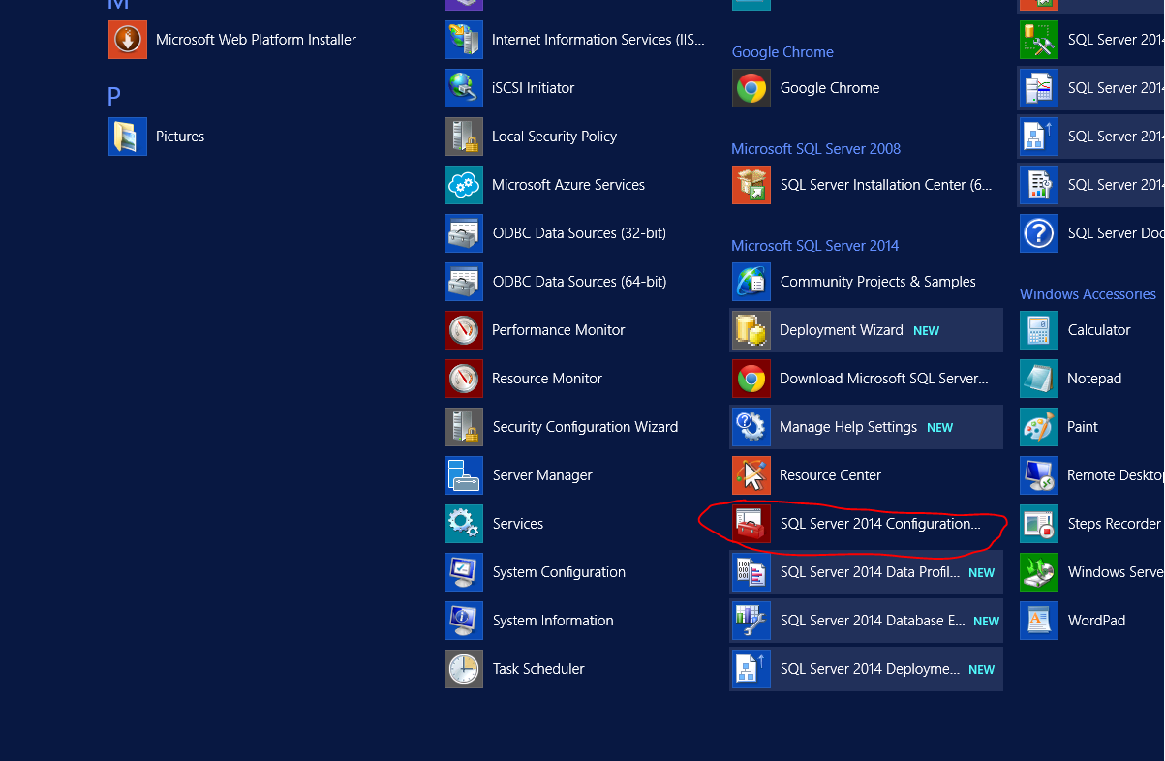Open the Services gear icon
The width and height of the screenshot is (1165, 761).
464,524
